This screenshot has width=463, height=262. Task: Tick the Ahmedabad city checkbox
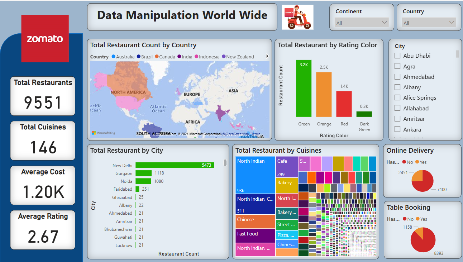click(397, 77)
